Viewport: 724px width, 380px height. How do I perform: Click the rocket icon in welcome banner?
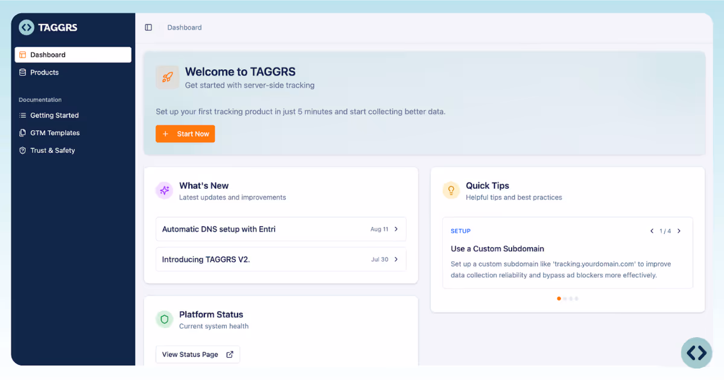pos(167,77)
